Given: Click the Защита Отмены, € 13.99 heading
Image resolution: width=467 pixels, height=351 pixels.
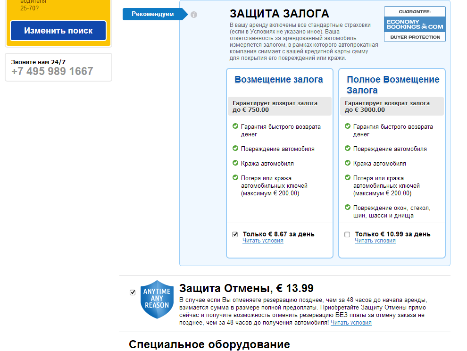Looking at the screenshot, I should (246, 288).
